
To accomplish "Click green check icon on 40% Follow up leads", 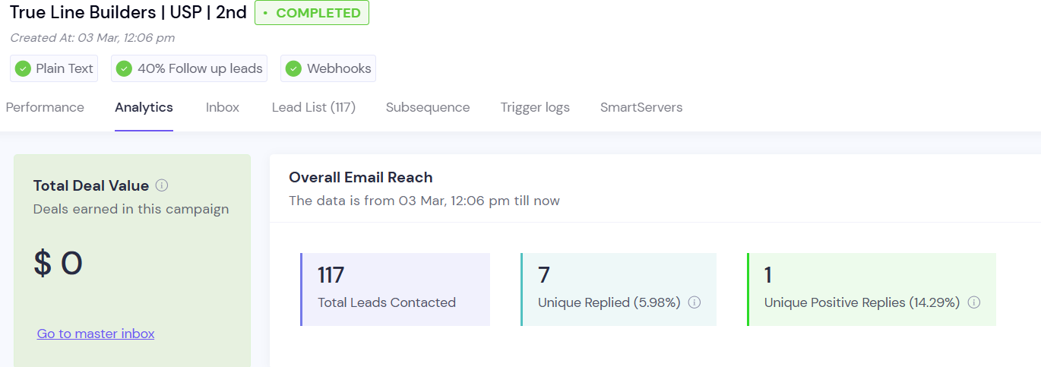I will [x=124, y=68].
